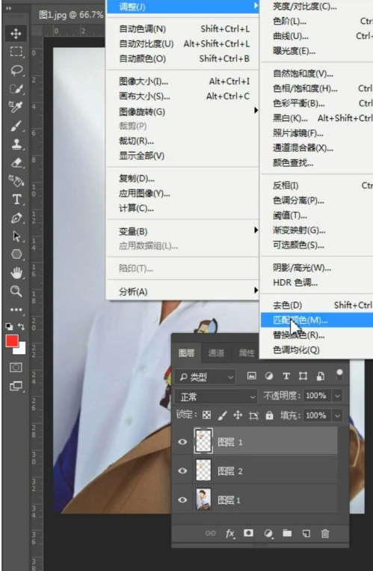Toggle lock position cross-arrows icon
Screen dimensions: 373x571
coord(238,415)
